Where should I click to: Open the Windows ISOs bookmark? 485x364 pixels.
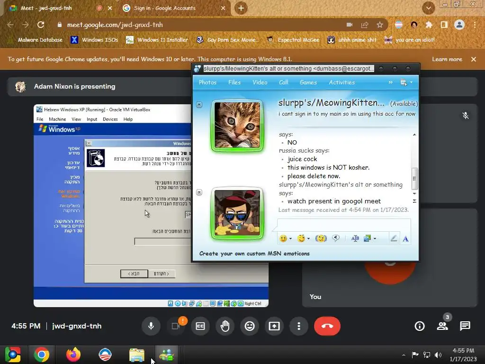coord(94,40)
